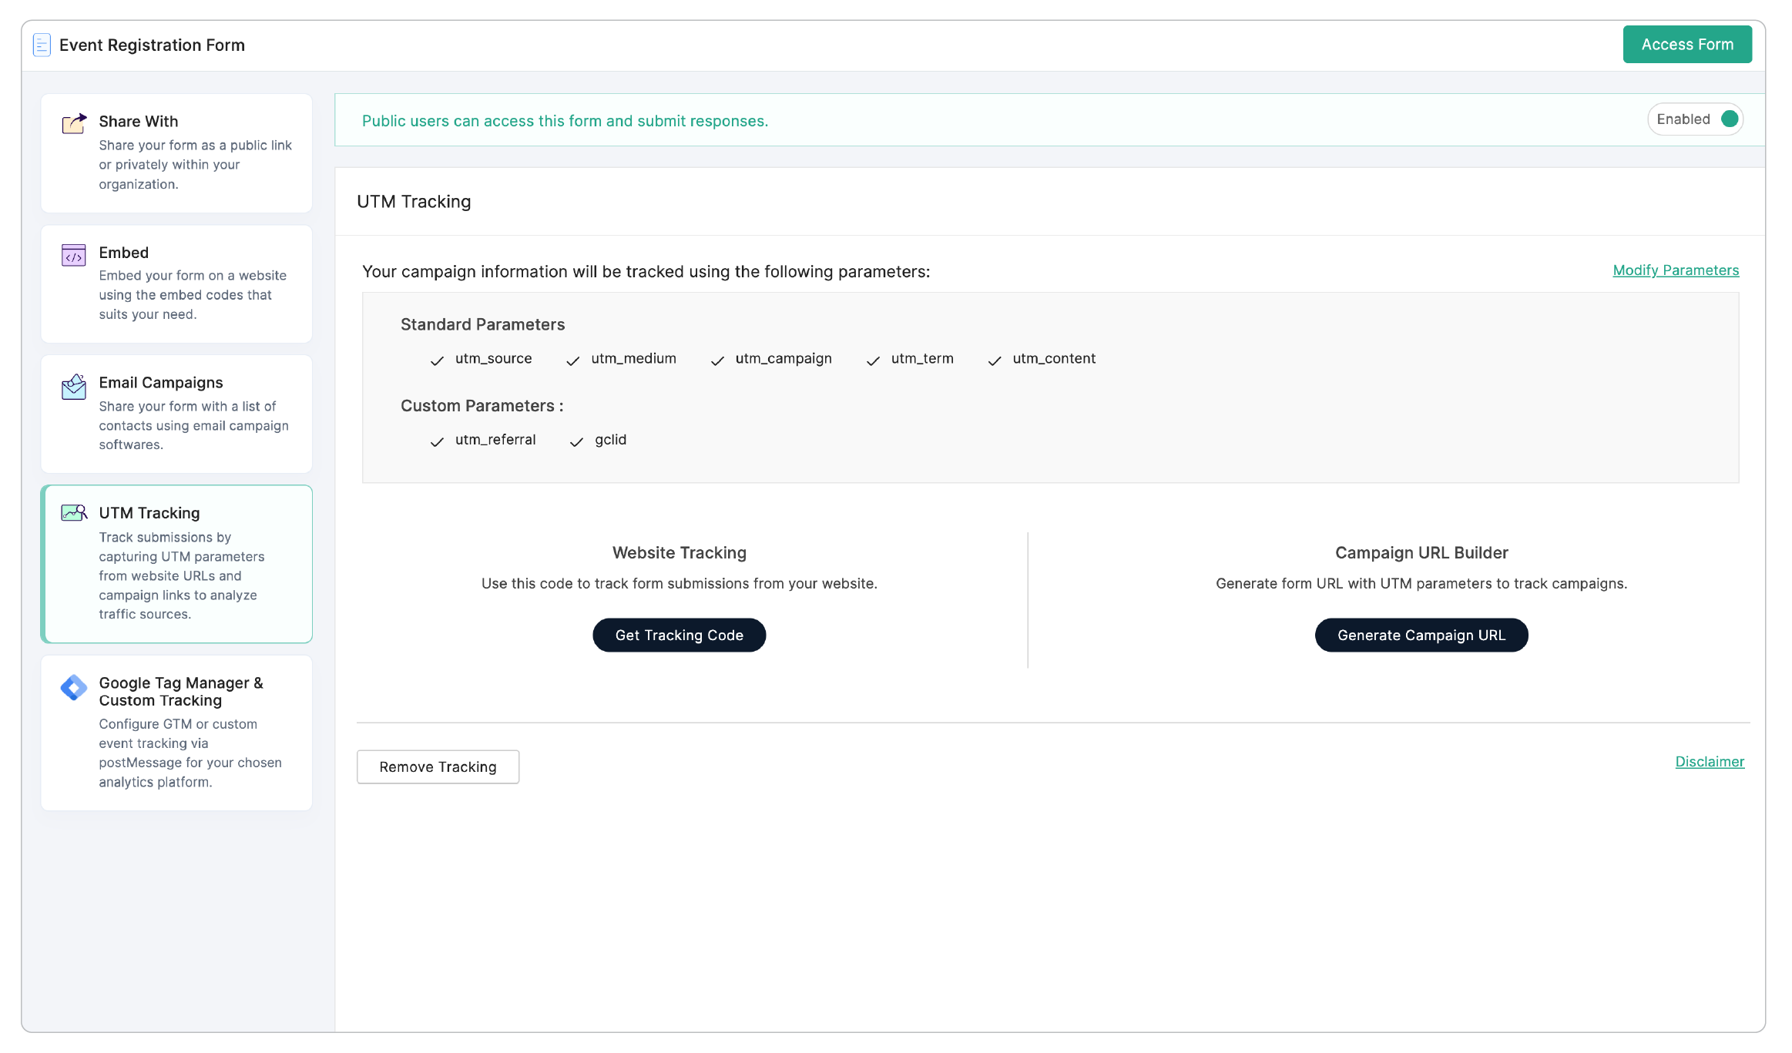Click the Google Tag Manager diamond icon
Image resolution: width=1792 pixels, height=1053 pixels.
point(74,687)
